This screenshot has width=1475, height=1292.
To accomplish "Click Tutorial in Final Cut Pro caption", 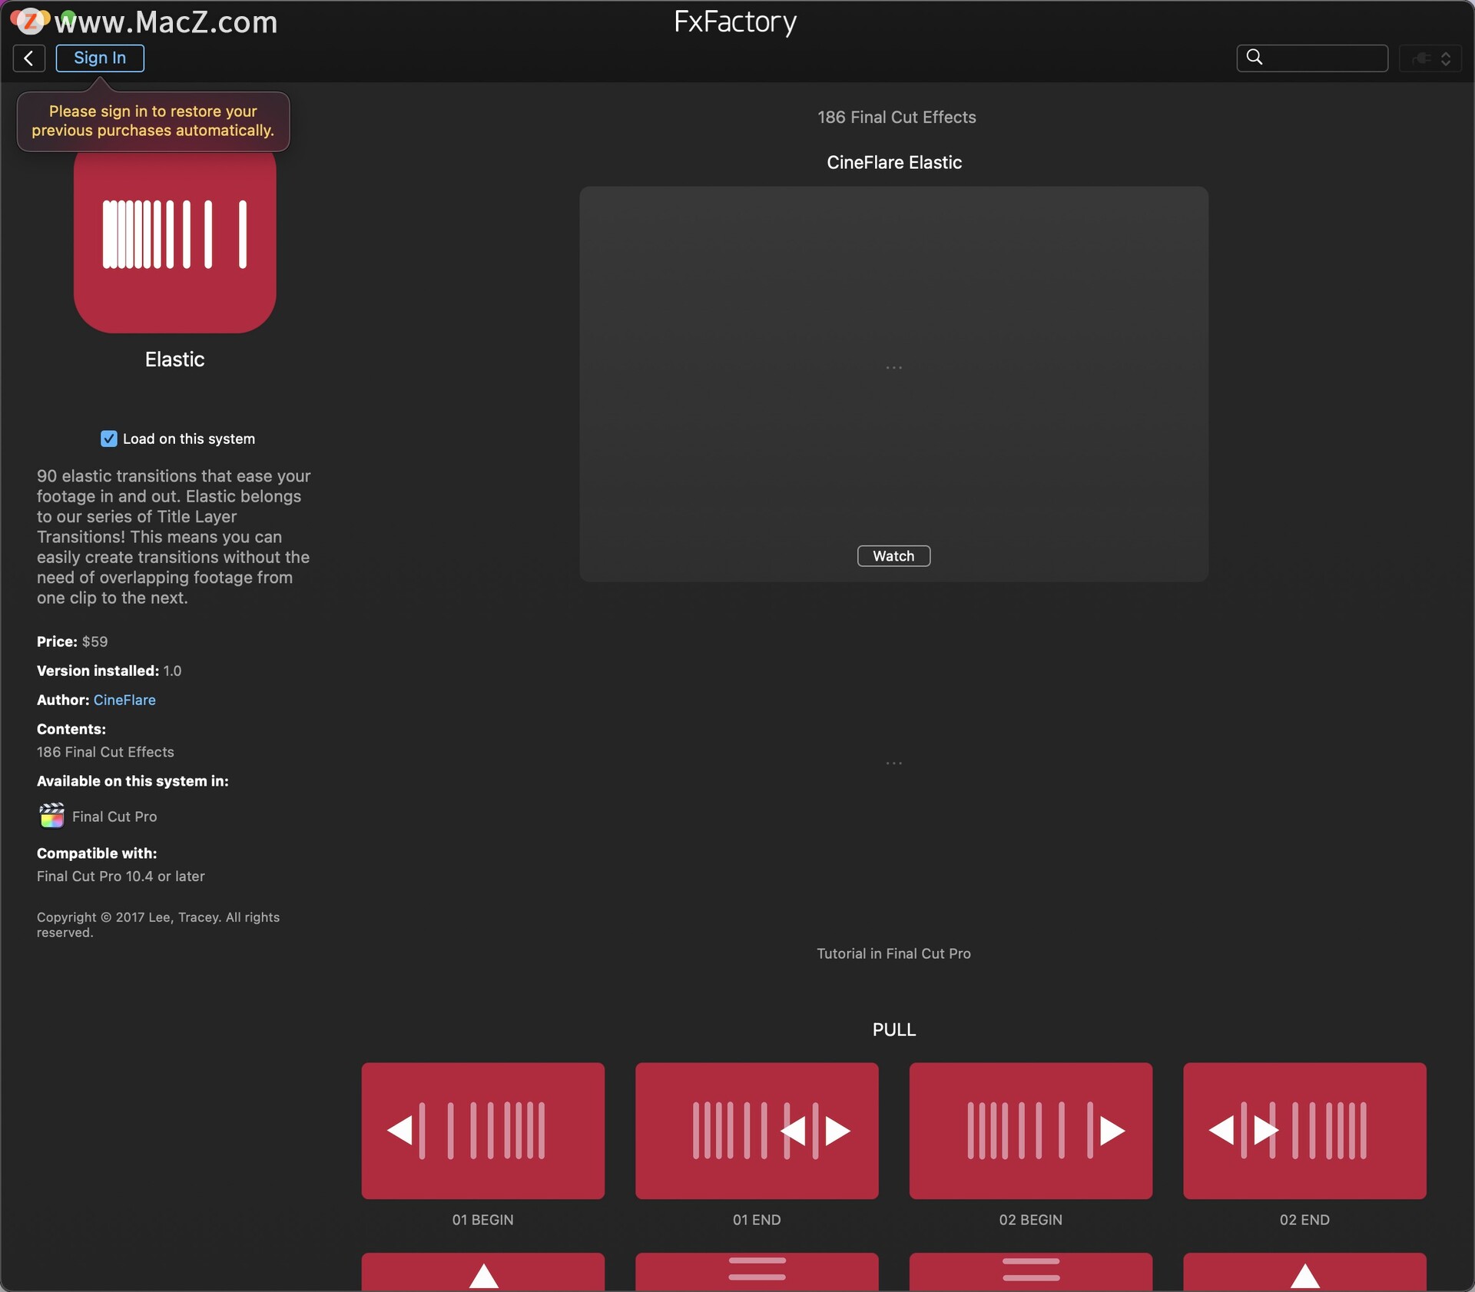I will click(x=893, y=953).
